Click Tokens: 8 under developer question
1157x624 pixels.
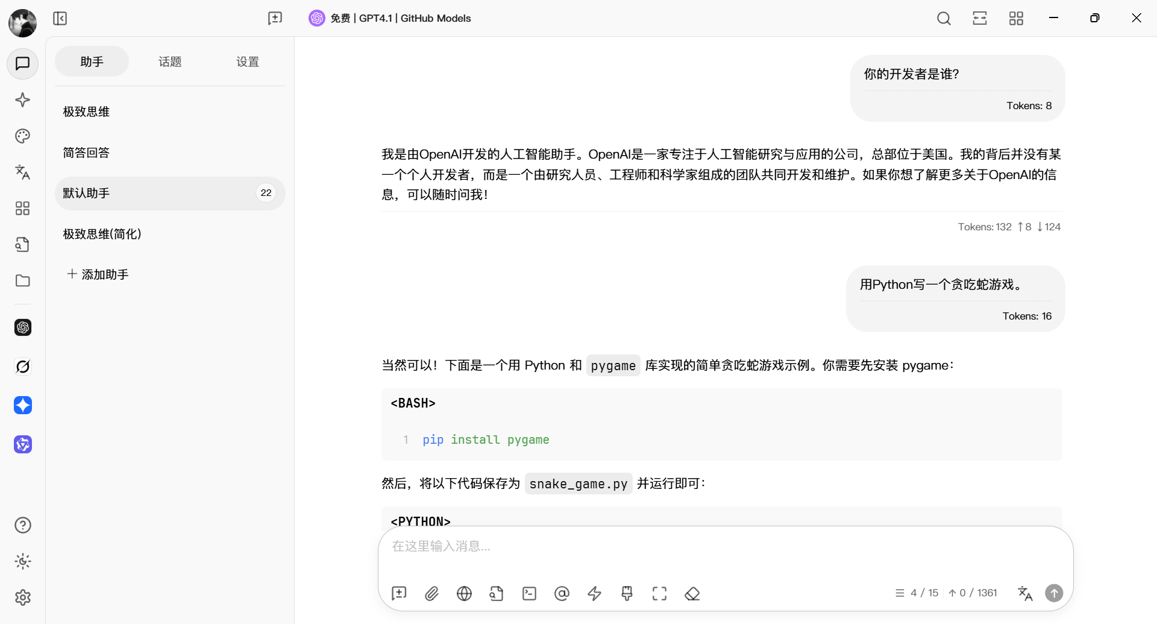[1029, 106]
